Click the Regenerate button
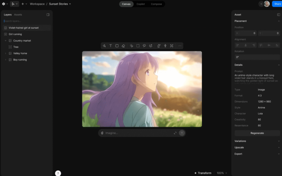Viewport: 282px width, 176px height. point(257,133)
